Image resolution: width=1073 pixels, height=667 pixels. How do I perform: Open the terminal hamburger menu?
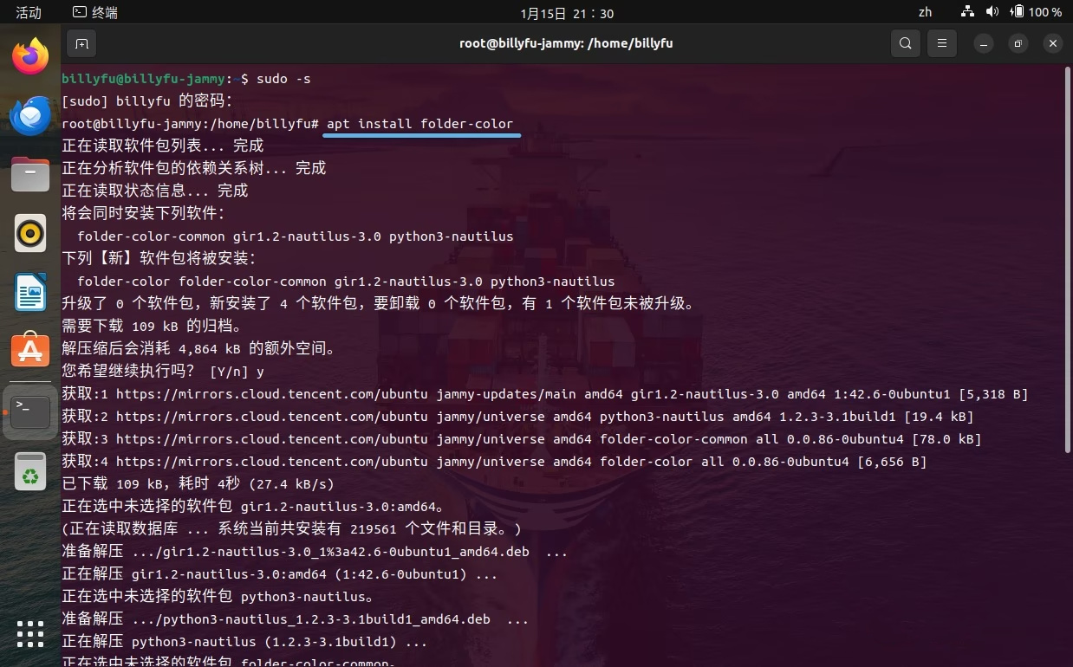(x=942, y=43)
